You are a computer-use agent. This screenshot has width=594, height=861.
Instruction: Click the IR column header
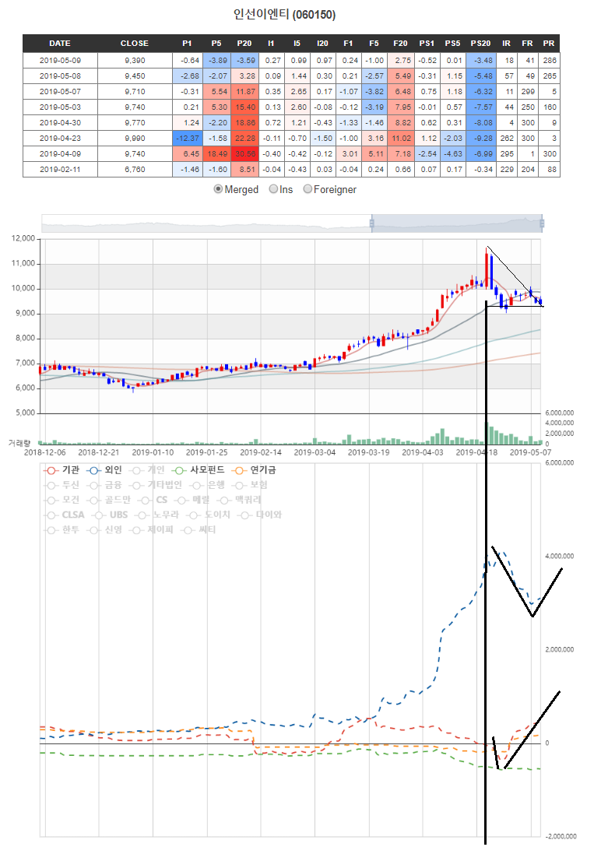(x=506, y=44)
